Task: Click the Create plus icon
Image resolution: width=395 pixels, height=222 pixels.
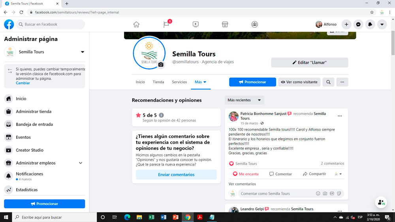Action: (x=346, y=24)
